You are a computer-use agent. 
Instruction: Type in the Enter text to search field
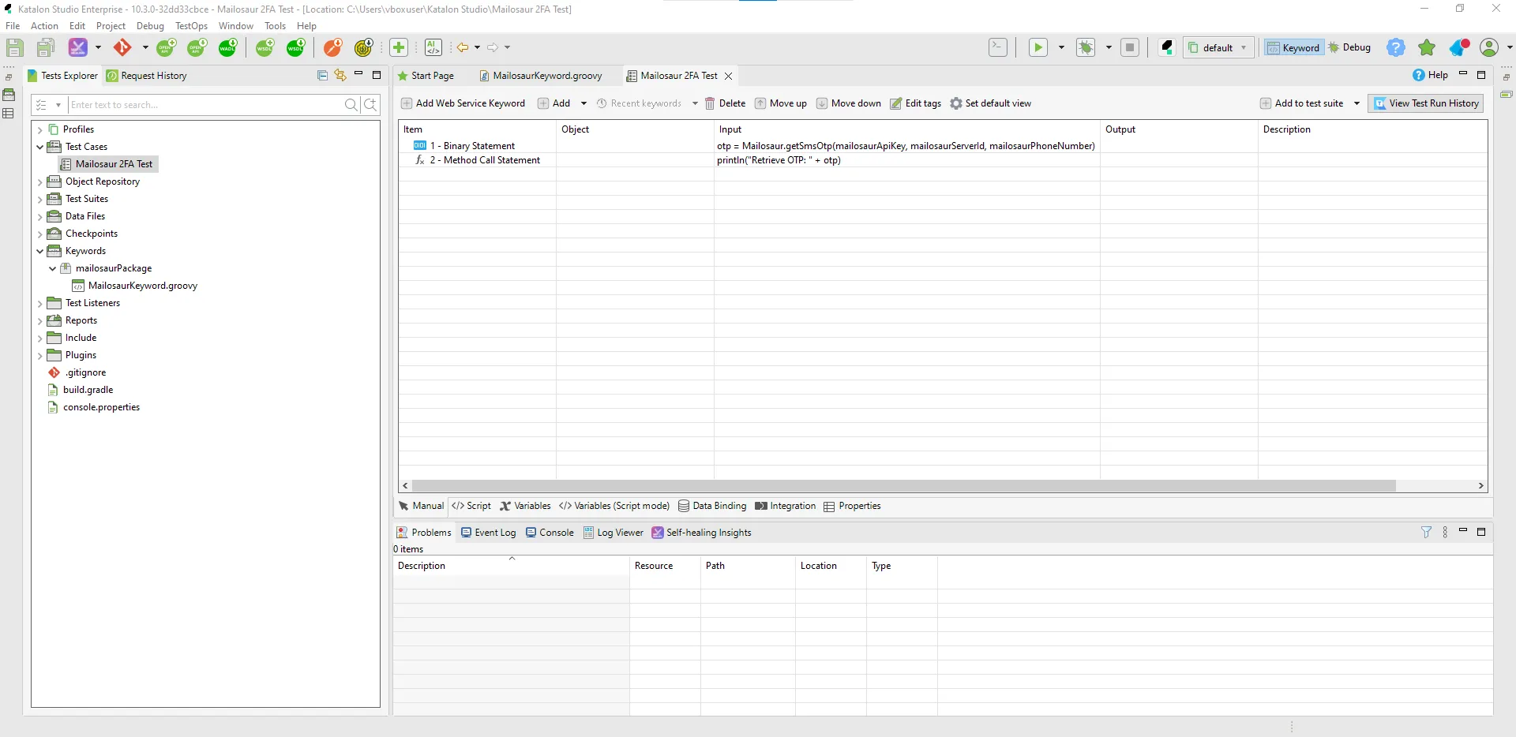click(205, 104)
